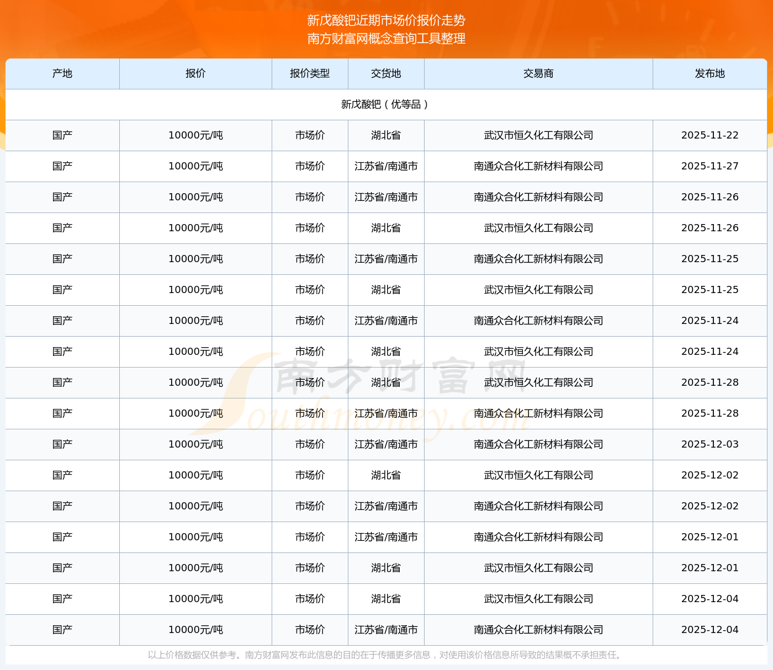Click 市场价 in the 2025-12-03 row
This screenshot has height=670, width=773.
pos(310,444)
